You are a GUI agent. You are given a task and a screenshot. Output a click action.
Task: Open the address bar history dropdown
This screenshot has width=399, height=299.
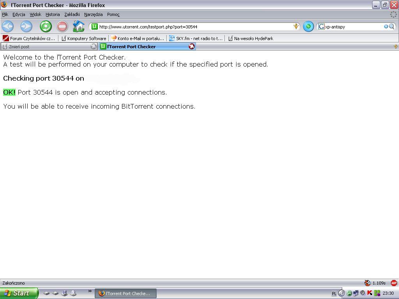coord(296,26)
